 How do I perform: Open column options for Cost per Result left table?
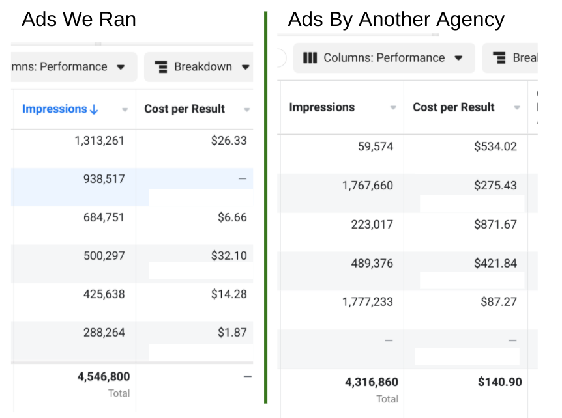(x=246, y=109)
